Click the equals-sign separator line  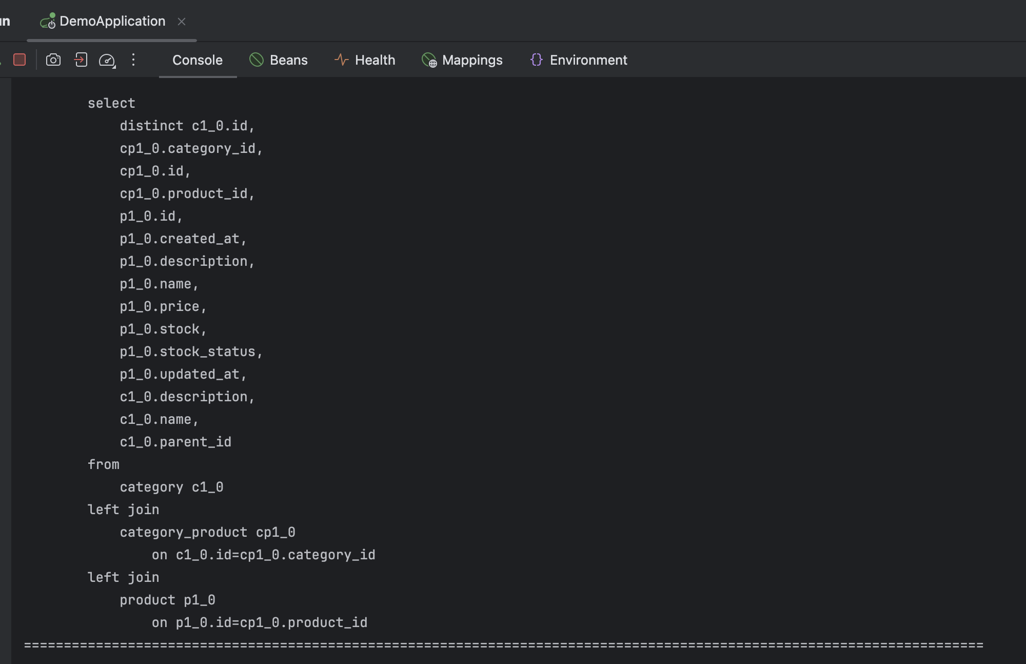[503, 645]
